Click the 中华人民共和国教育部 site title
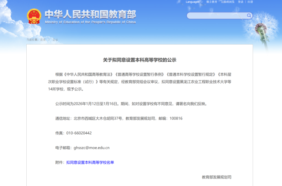The width and height of the screenshot is (282, 186). (x=90, y=15)
